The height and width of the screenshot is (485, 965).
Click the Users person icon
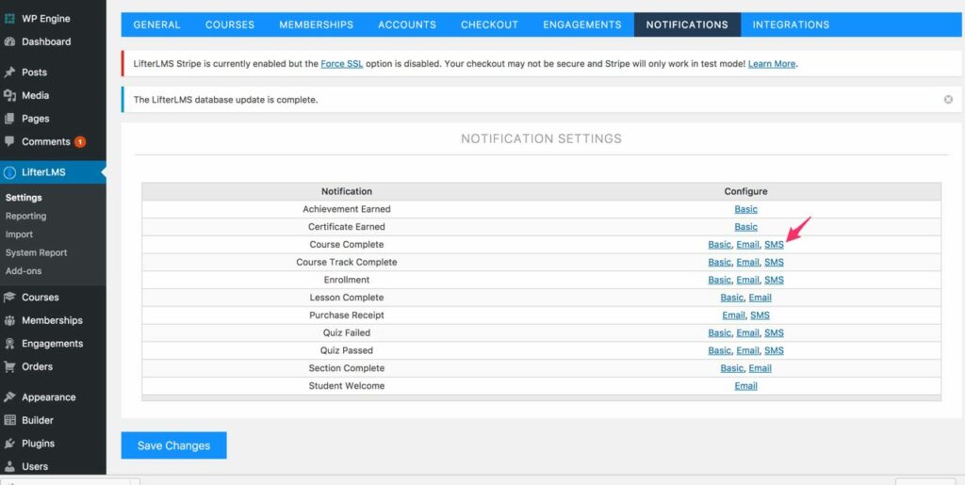point(9,466)
